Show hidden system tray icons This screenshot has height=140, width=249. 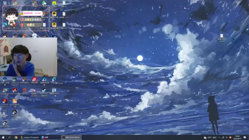pyautogui.click(x=219, y=138)
